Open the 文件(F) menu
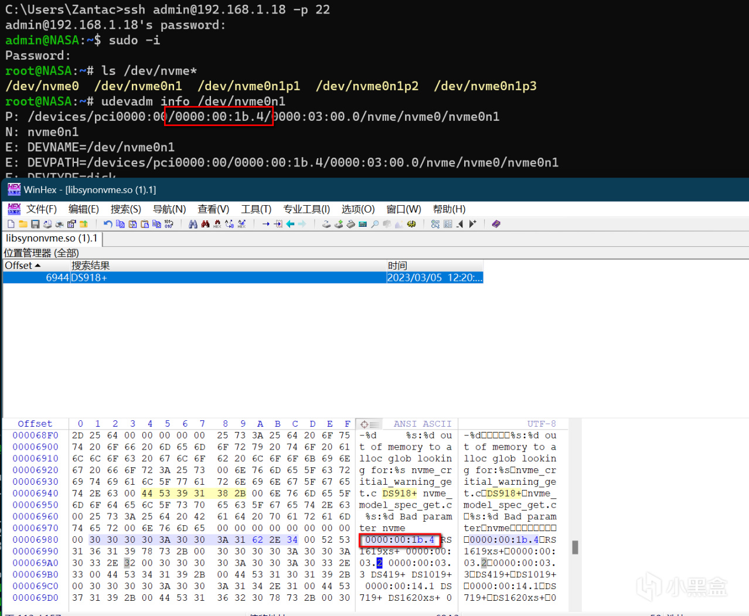The height and width of the screenshot is (616, 749). 41,209
